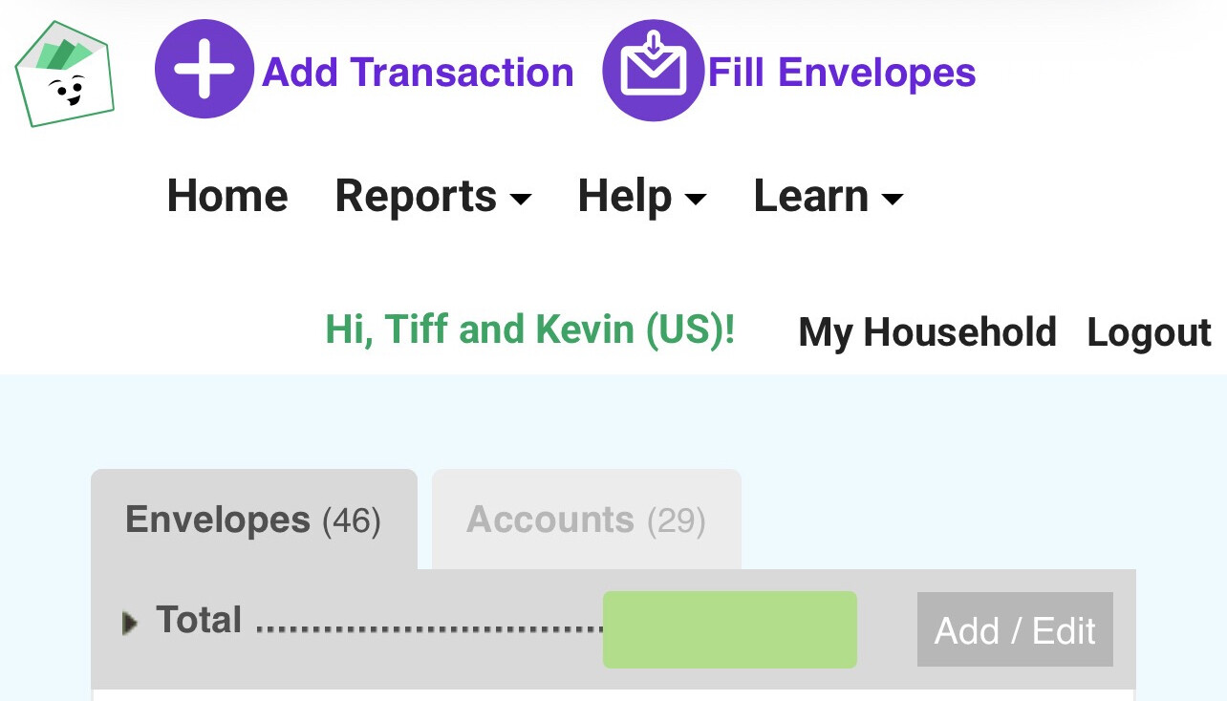Click the Add Transaction text label
The image size is (1227, 701).
418,73
